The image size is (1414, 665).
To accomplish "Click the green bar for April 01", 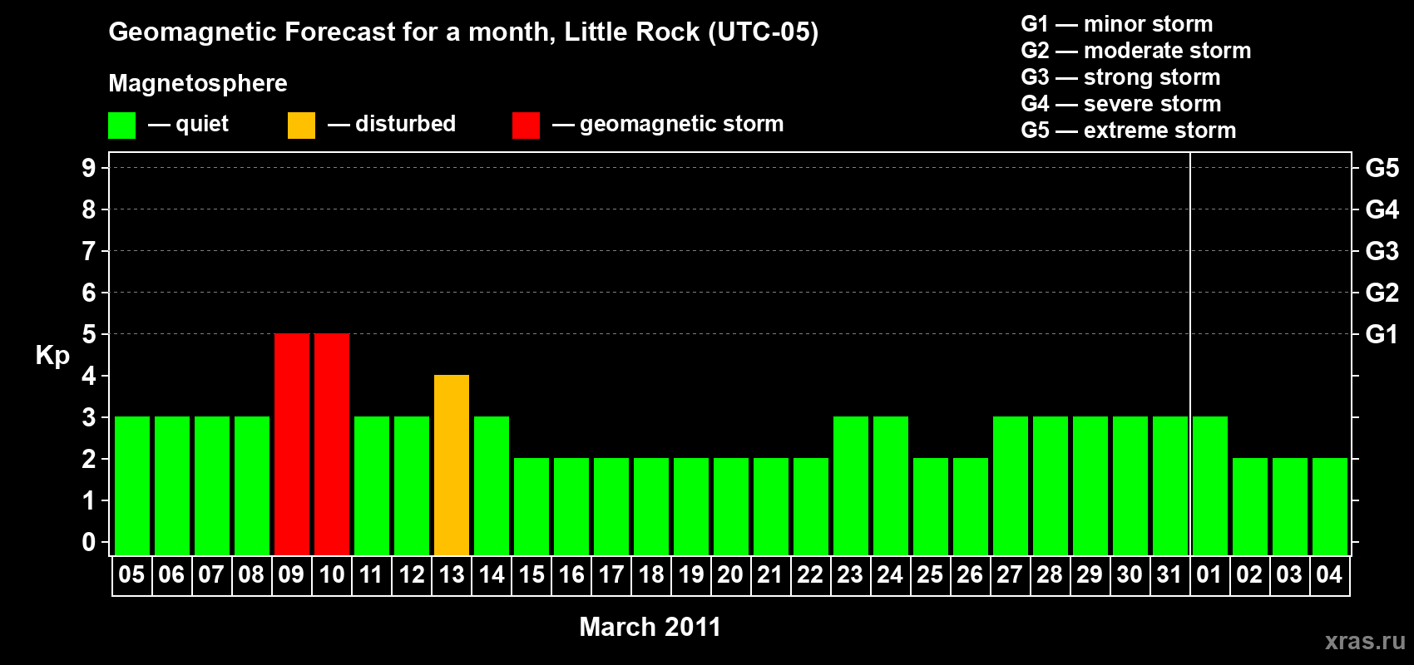I will (1210, 485).
